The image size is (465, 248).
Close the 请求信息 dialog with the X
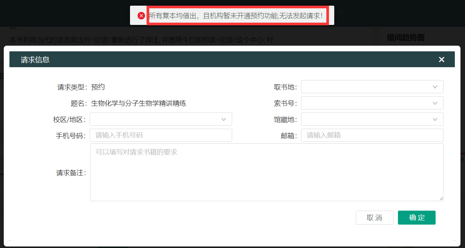(442, 59)
